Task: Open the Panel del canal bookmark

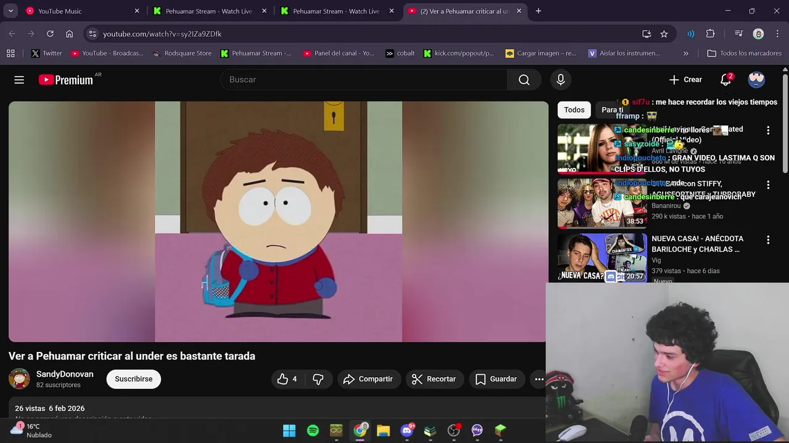Action: click(338, 54)
